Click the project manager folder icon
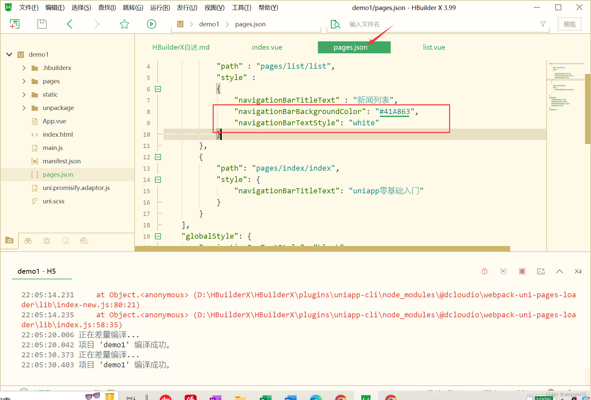 [9, 240]
